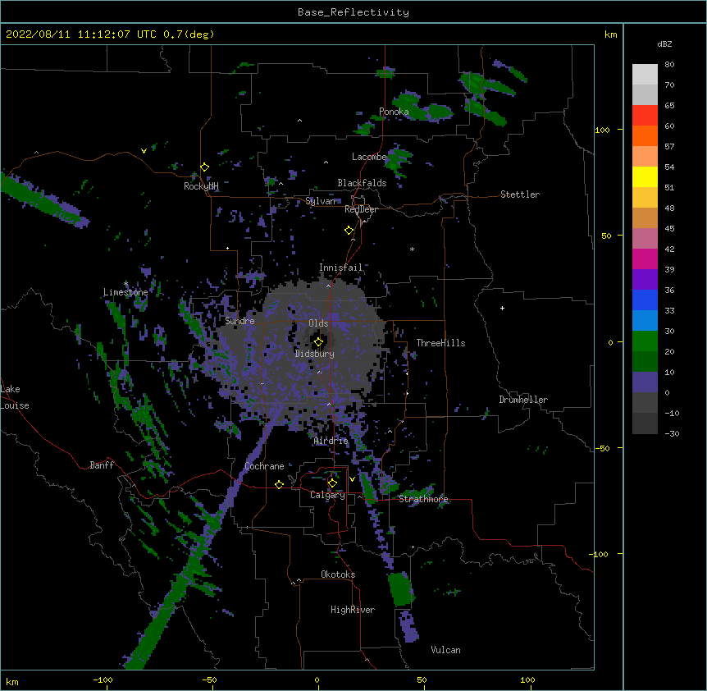Viewport: 707px width, 691px height.
Task: Click the Vulcan label
Action: pos(445,650)
